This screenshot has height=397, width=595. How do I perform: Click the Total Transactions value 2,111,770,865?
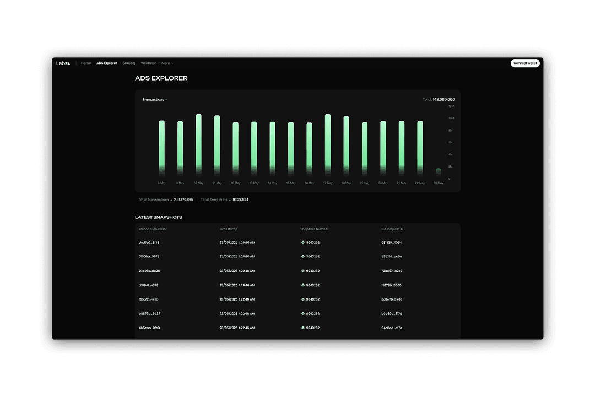pos(183,200)
